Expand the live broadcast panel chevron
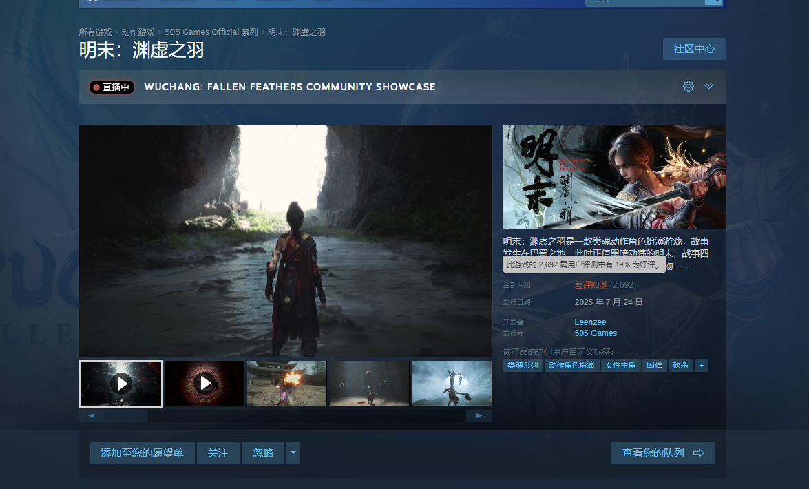This screenshot has height=489, width=809. (x=709, y=86)
